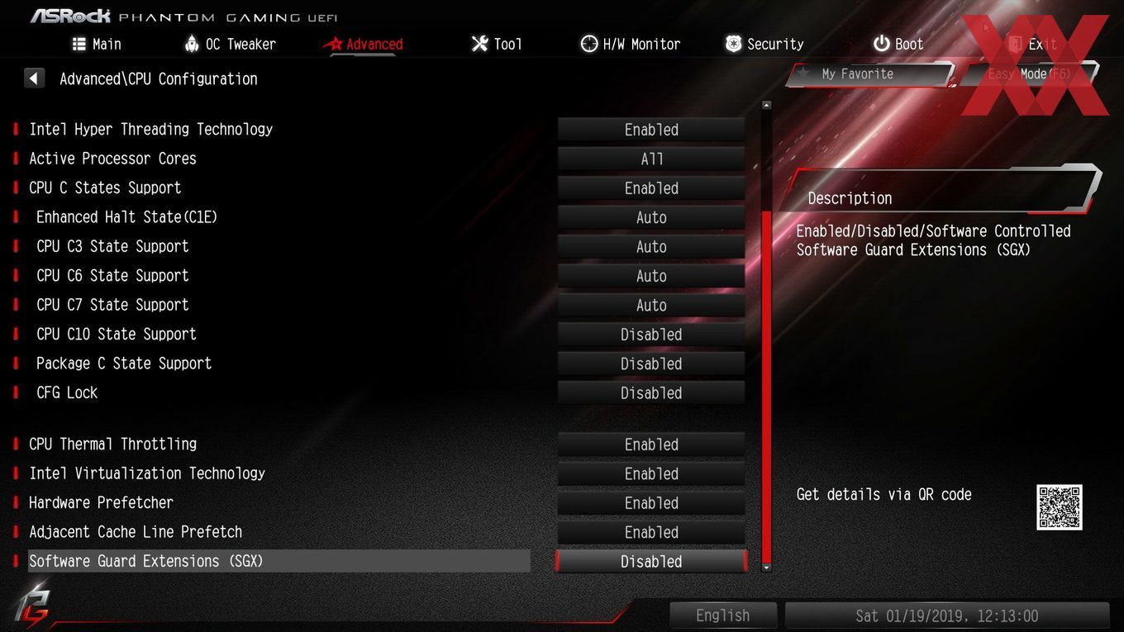This screenshot has width=1124, height=632.
Task: Toggle CFG Lock Disabled setting
Action: click(x=651, y=393)
